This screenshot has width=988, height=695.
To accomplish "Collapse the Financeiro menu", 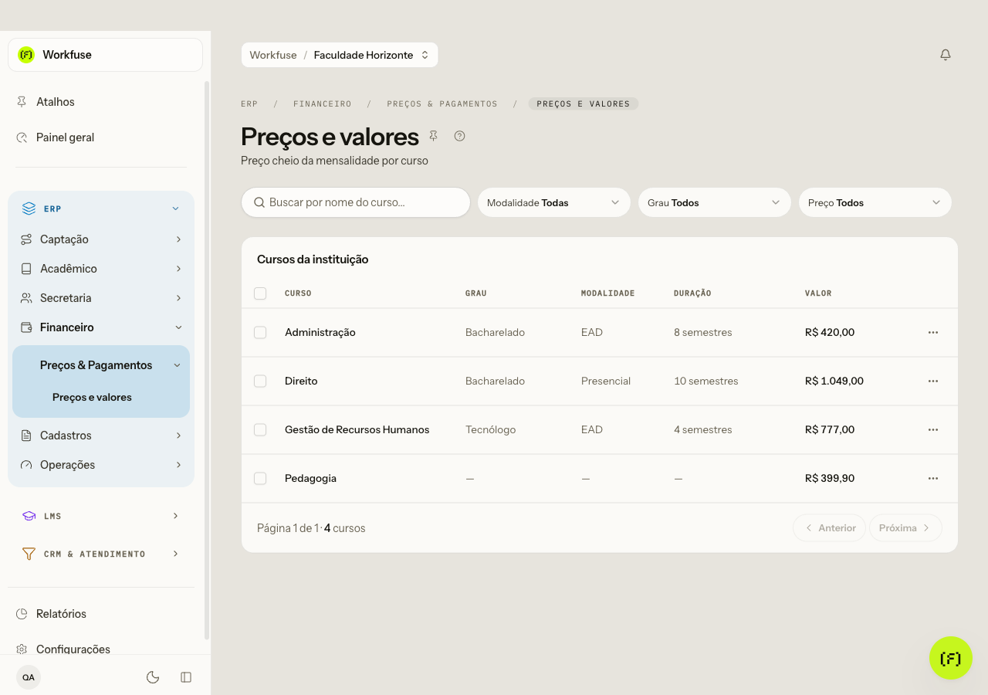I will pos(101,327).
